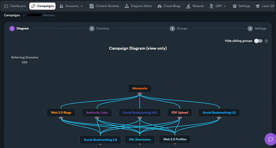
Task: Expand the Accounts dropdown arrow
Action: 82,6
